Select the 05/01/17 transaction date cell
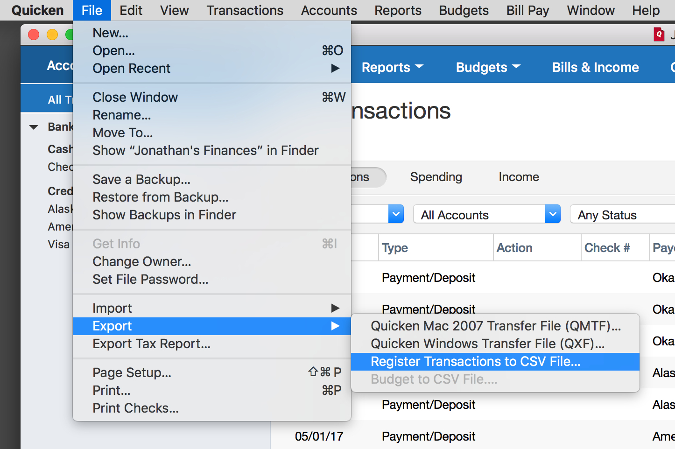Viewport: 675px width, 449px height. (319, 436)
